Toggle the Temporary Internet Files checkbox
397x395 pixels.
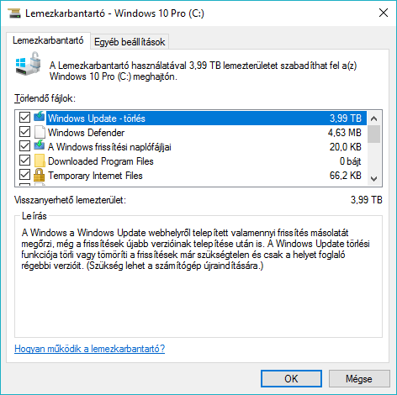click(x=24, y=175)
